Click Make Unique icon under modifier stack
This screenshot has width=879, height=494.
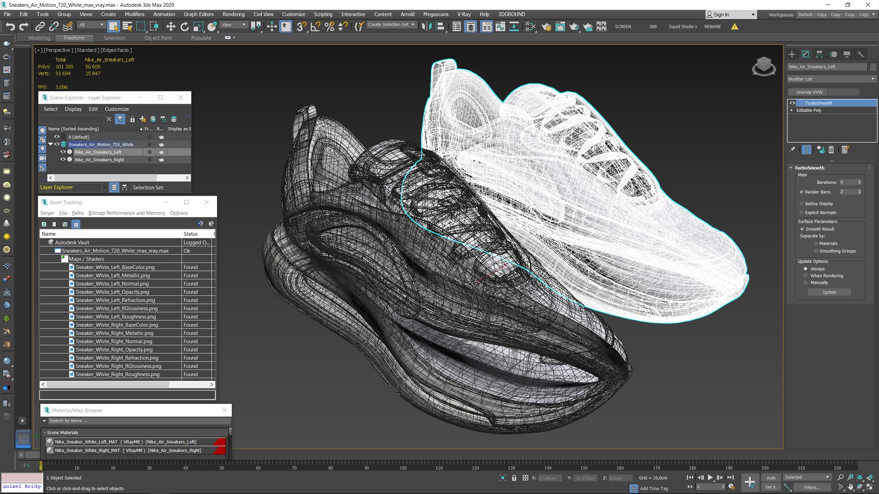point(820,150)
